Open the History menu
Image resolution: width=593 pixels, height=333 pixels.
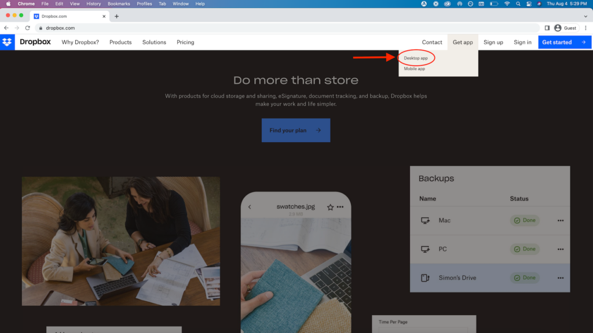click(x=93, y=4)
